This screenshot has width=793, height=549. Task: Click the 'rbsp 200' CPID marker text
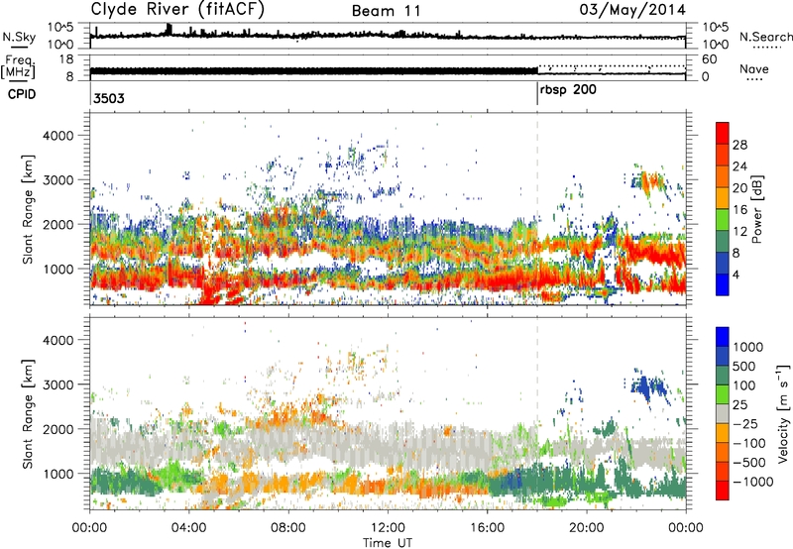click(x=568, y=90)
